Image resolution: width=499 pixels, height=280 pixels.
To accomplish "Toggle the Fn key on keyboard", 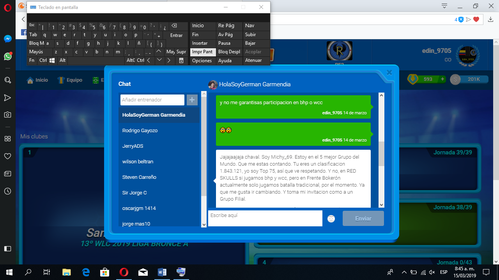I will [x=32, y=61].
